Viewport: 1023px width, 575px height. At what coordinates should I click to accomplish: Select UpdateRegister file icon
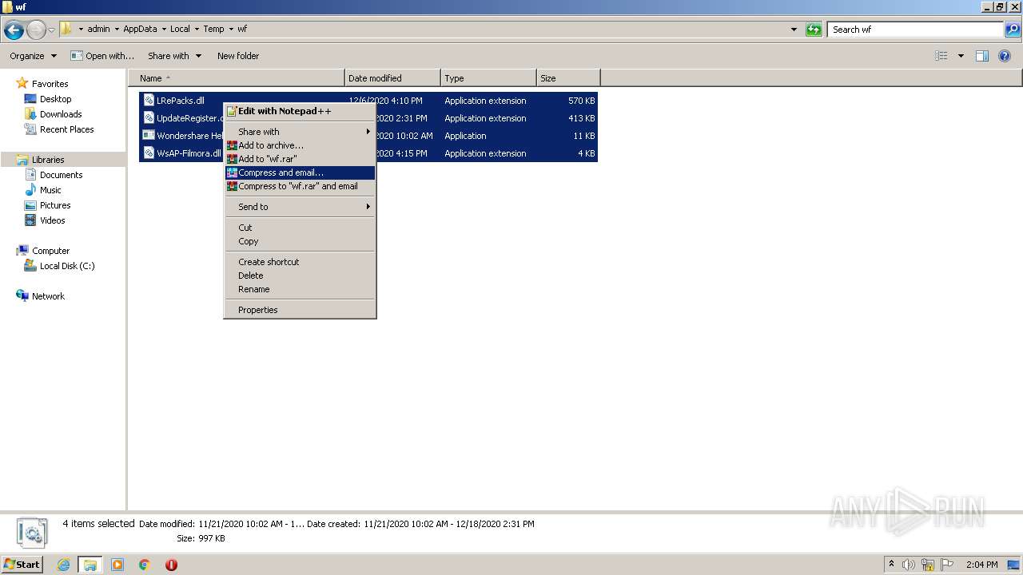point(149,118)
